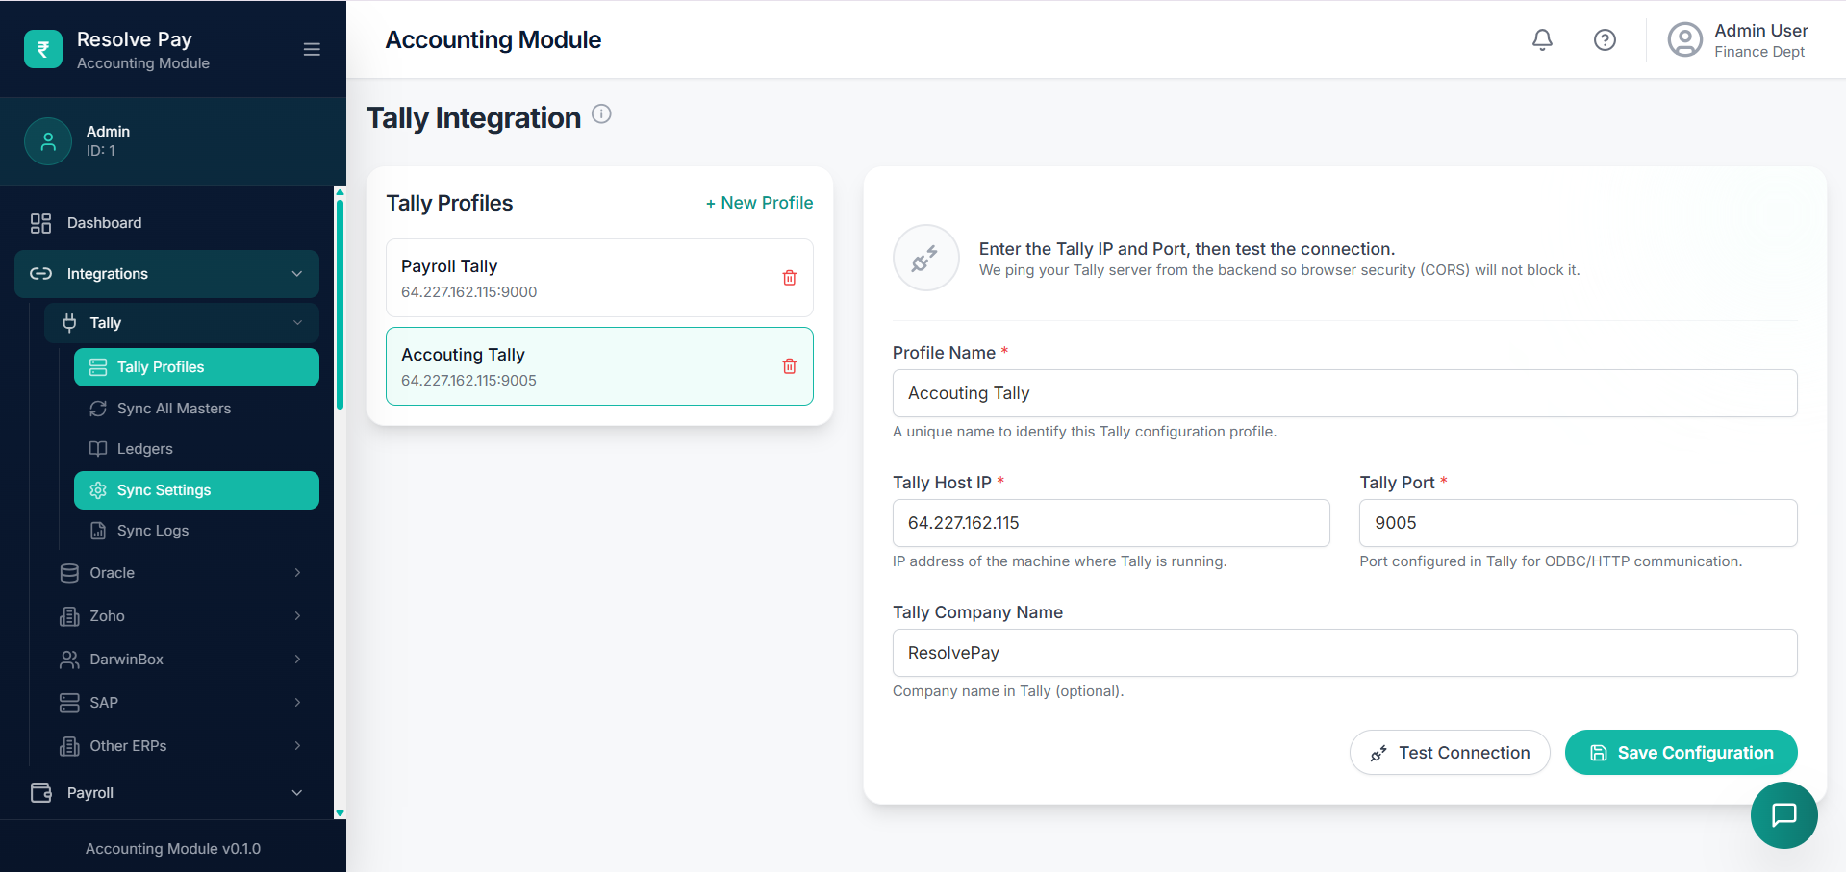Select the Accouting Tally profile card
The width and height of the screenshot is (1846, 872).
click(599, 366)
